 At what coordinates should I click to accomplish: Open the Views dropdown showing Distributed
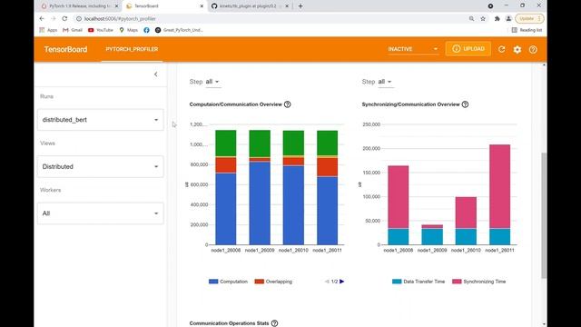(x=100, y=166)
